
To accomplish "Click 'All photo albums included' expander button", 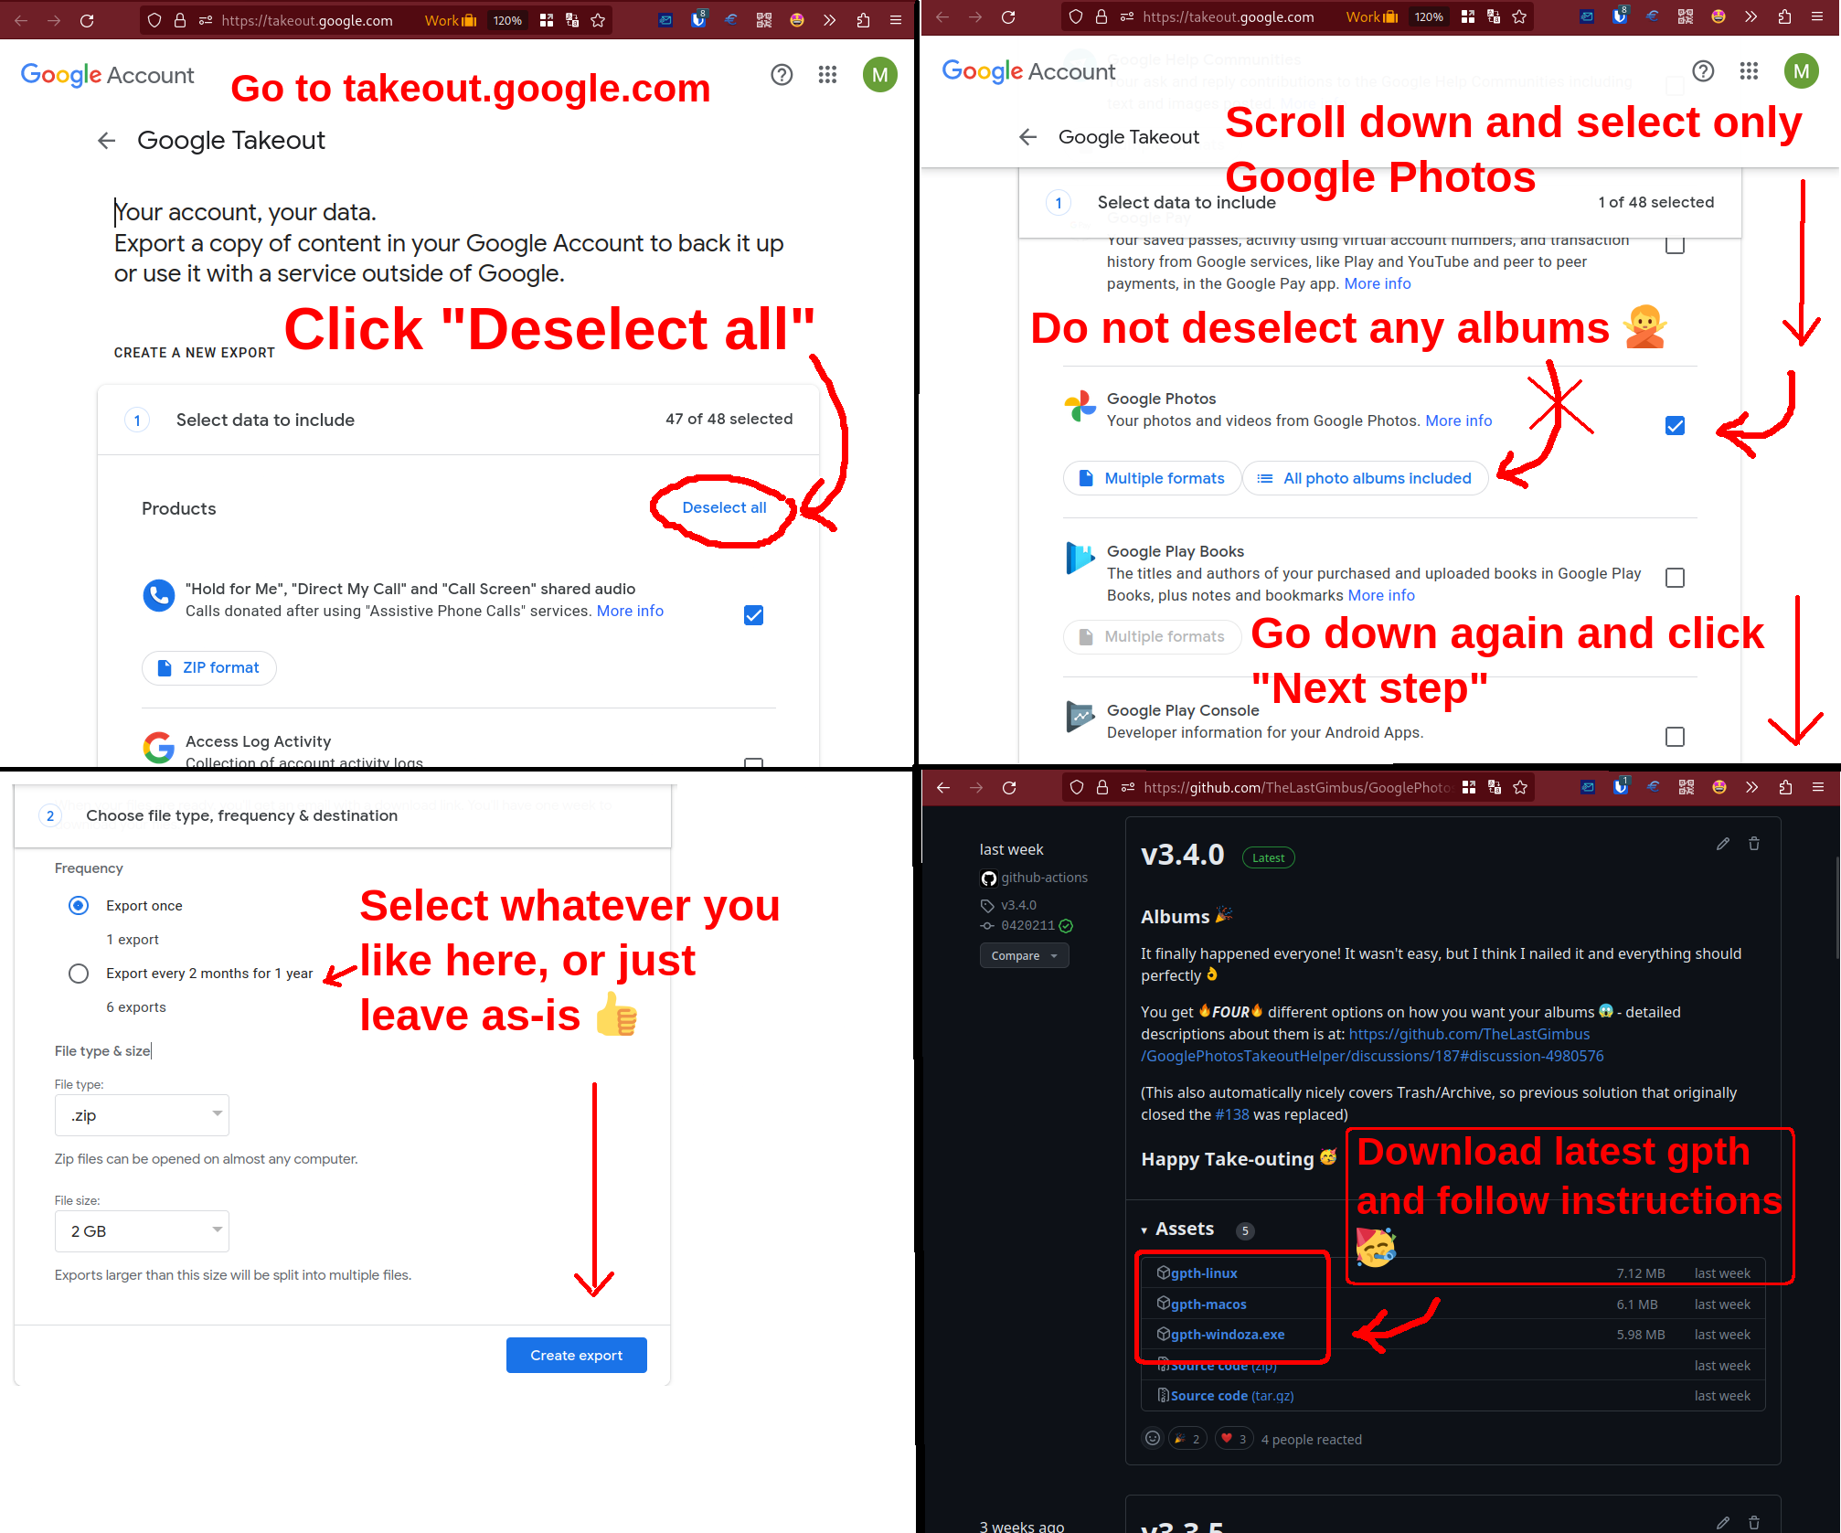I will [x=1366, y=478].
